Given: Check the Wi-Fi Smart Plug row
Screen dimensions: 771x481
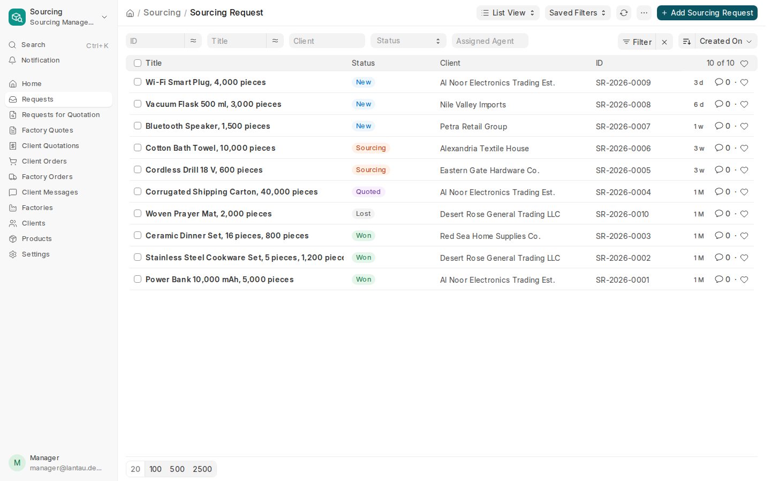Looking at the screenshot, I should pyautogui.click(x=138, y=82).
